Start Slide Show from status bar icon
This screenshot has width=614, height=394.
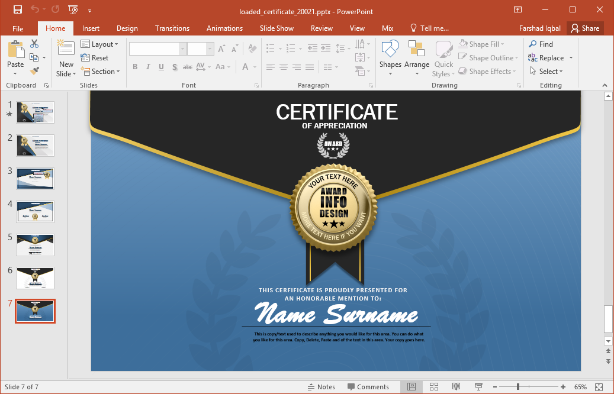pyautogui.click(x=478, y=387)
